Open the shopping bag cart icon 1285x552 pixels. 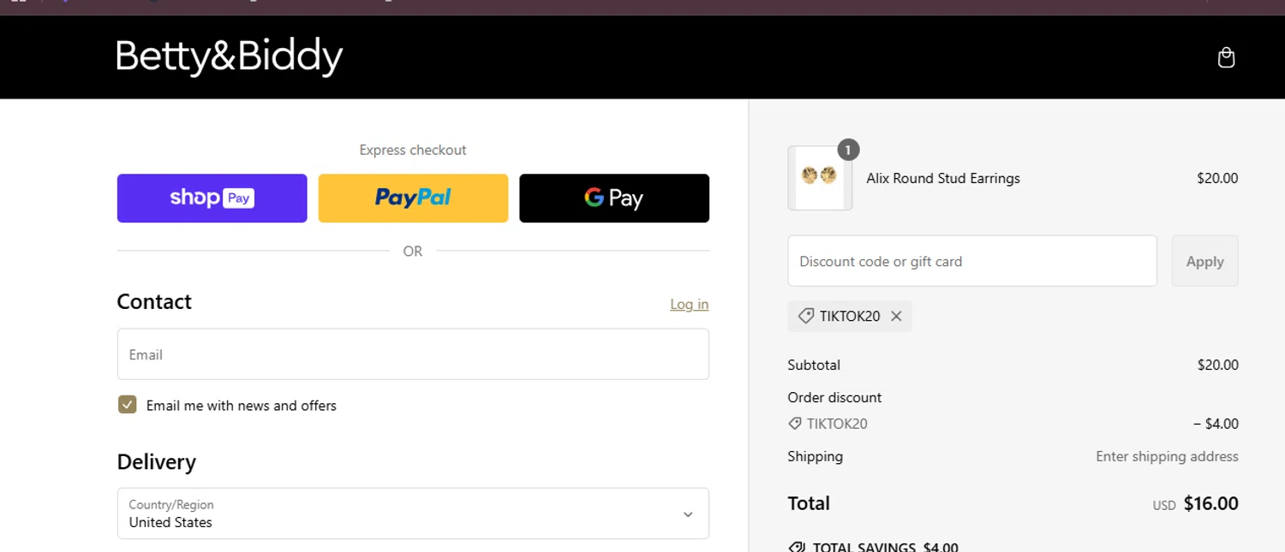1226,57
